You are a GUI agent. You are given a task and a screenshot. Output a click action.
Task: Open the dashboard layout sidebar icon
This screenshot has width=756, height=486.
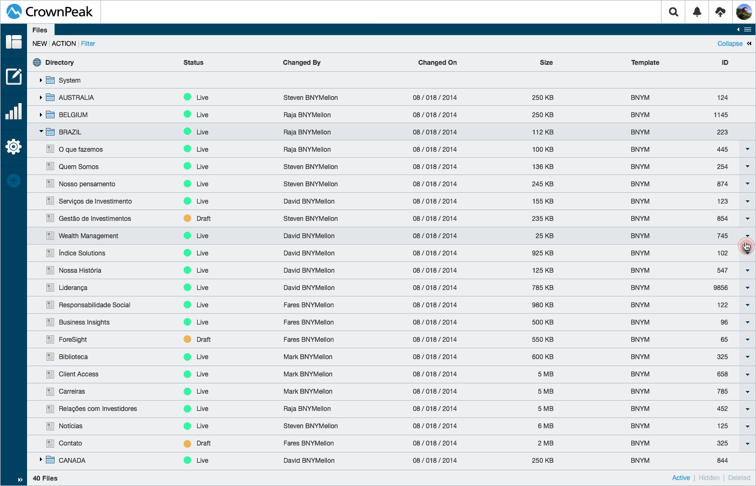(x=13, y=42)
